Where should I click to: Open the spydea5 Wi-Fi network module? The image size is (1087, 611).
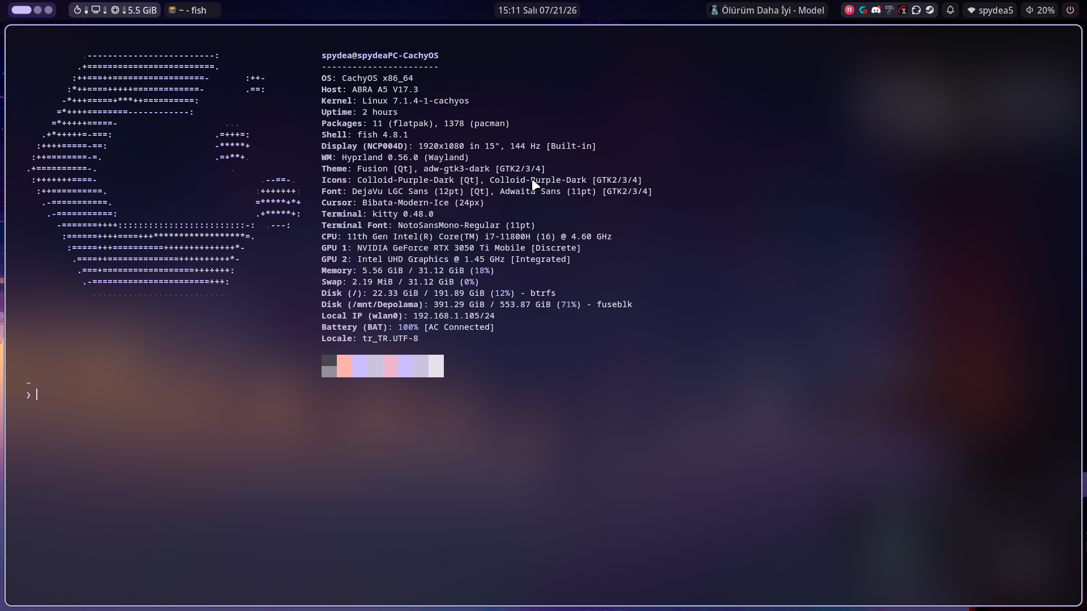(990, 10)
